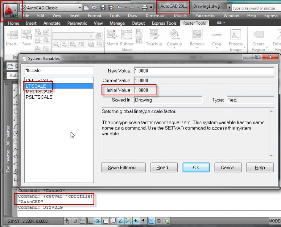Switch to the Manage ribbon tab
This screenshot has width=281, height=227.
tap(117, 23)
